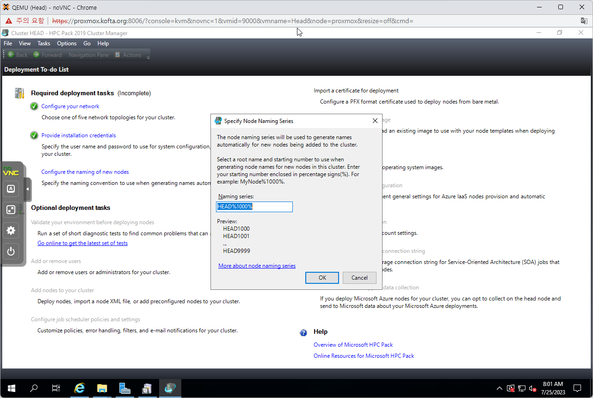Expand the toolbar overflow options
Viewport: 593px width, 398px height.
tap(148, 57)
